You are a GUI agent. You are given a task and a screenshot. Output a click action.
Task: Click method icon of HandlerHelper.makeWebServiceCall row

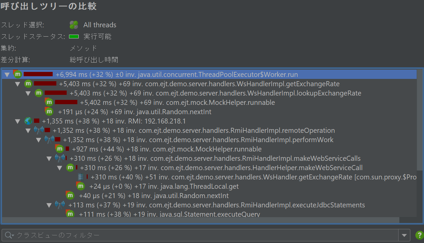(x=70, y=167)
